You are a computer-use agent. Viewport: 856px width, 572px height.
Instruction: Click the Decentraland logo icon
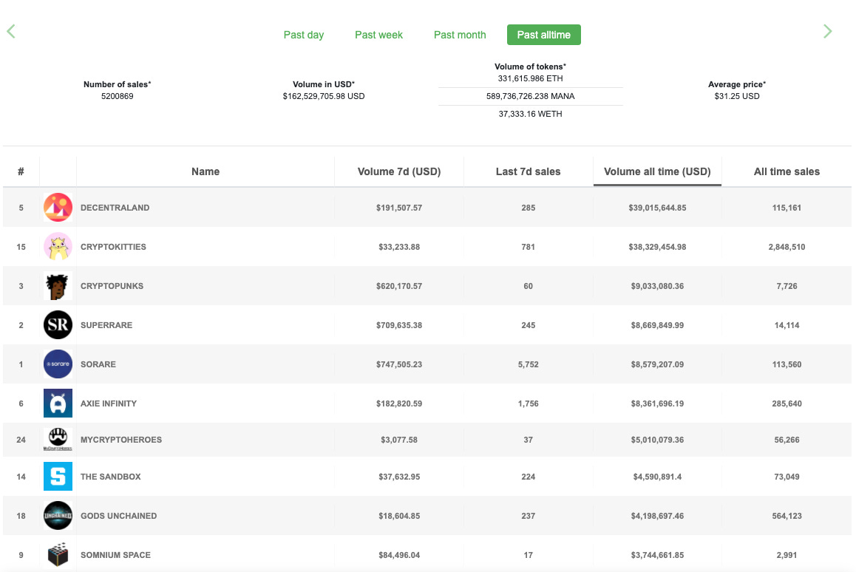point(58,208)
